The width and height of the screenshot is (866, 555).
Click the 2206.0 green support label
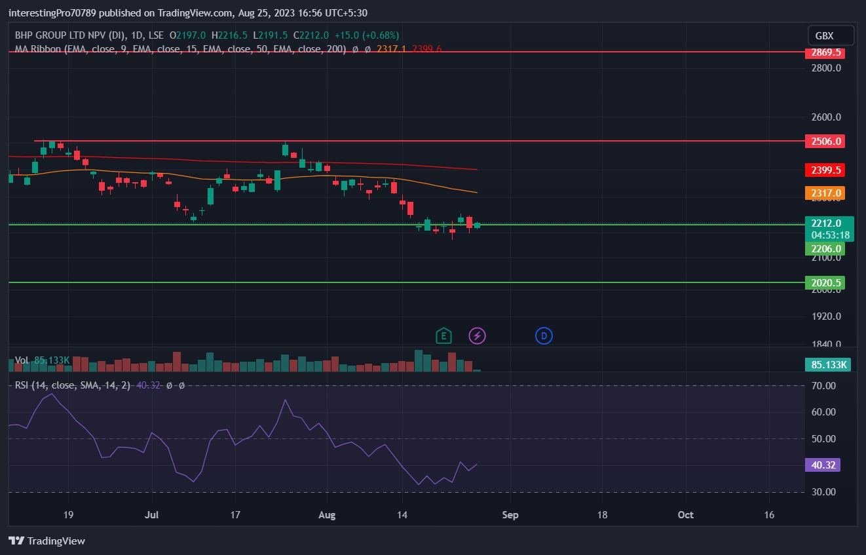coord(825,249)
